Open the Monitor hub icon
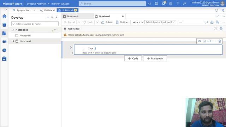The image size is (226, 127). pyautogui.click(x=4, y=50)
